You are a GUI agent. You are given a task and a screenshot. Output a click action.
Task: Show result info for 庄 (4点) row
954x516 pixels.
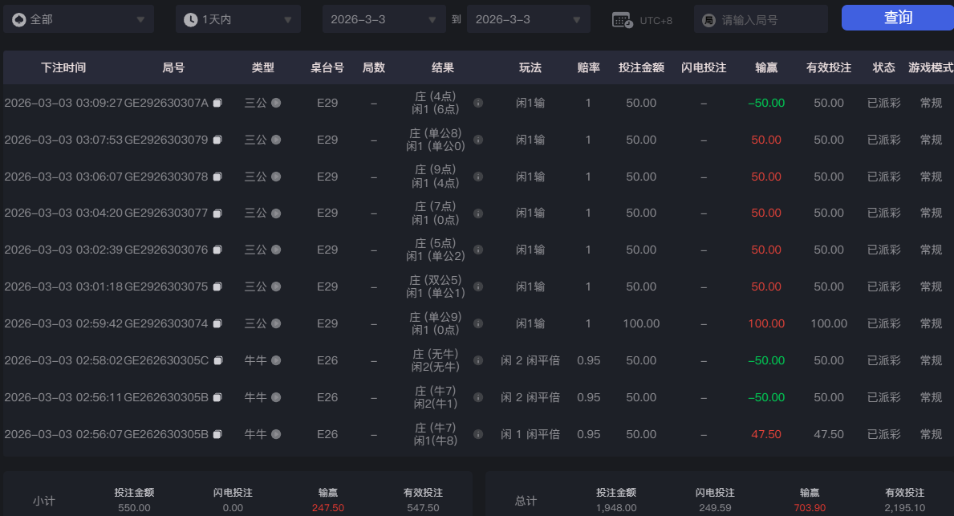coord(478,103)
